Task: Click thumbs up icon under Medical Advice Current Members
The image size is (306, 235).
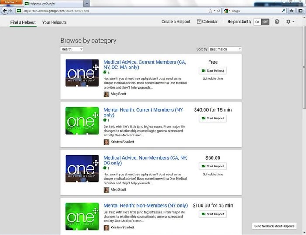Action: point(105,72)
